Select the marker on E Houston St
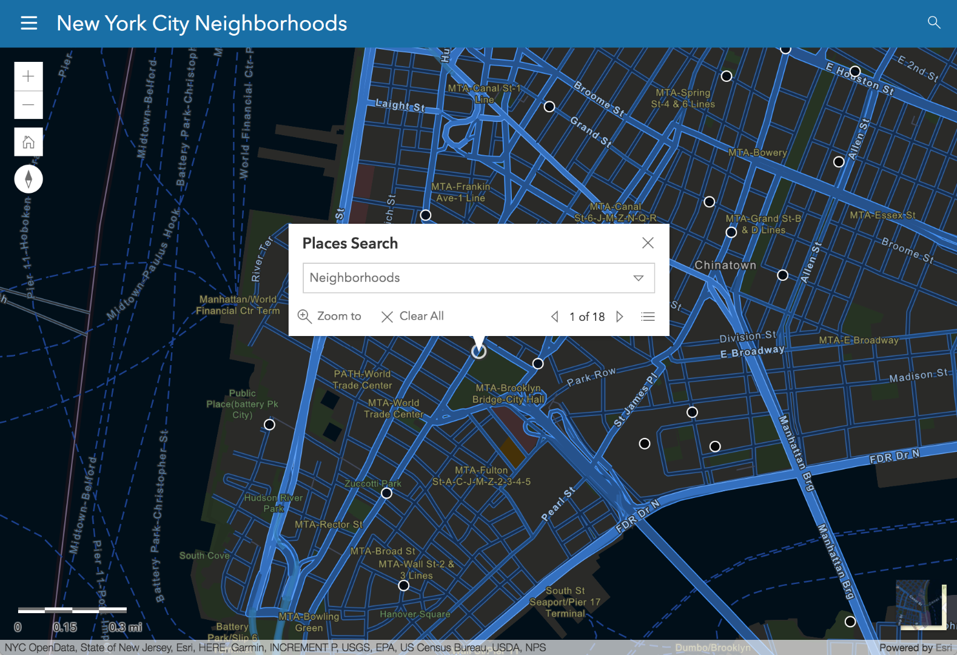 coord(855,72)
